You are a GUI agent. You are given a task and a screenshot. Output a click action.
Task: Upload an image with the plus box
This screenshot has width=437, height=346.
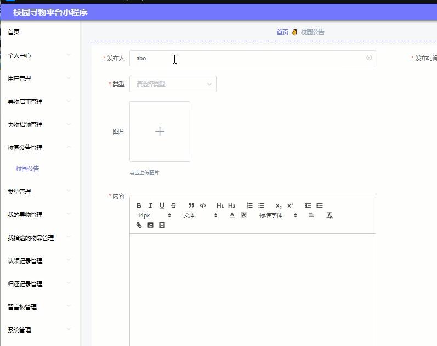coord(160,131)
